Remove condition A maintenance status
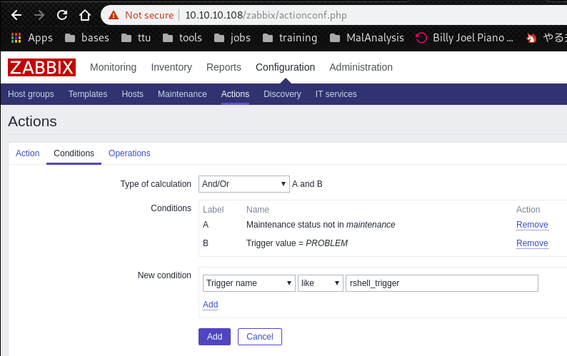Image resolution: width=567 pixels, height=356 pixels. coord(532,225)
